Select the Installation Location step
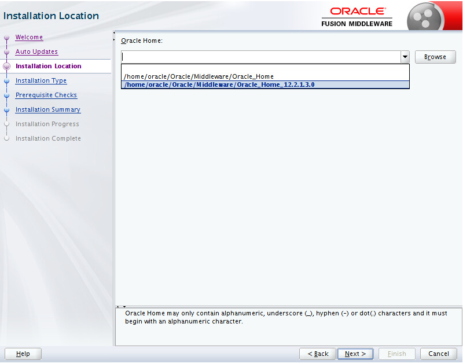Image resolution: width=463 pixels, height=364 pixels. pos(49,66)
